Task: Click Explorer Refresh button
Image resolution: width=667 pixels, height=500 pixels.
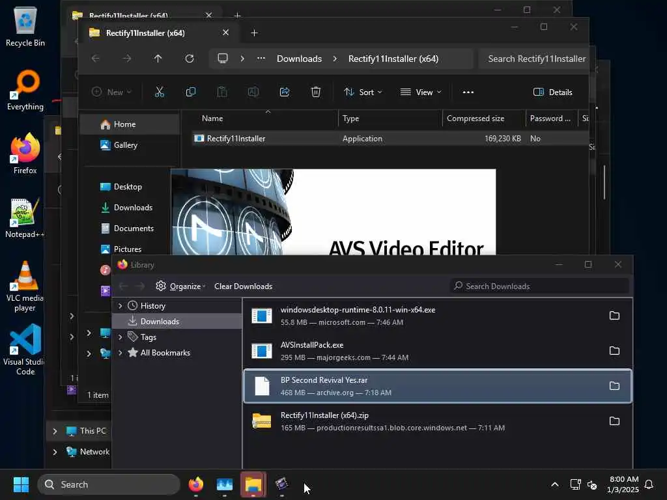Action: (190, 59)
